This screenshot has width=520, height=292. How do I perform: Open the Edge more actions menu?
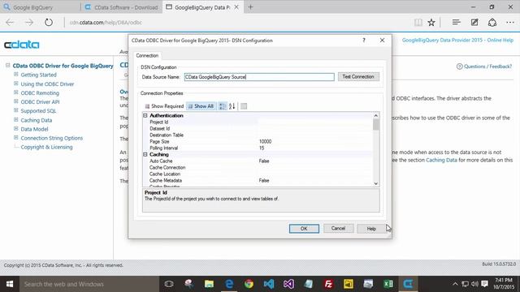(x=510, y=23)
